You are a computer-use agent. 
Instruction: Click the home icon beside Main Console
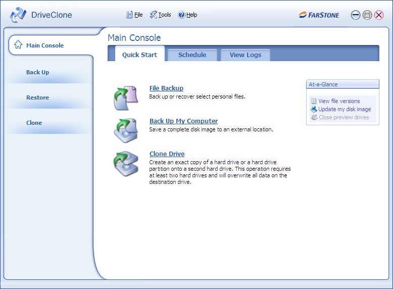pos(18,45)
